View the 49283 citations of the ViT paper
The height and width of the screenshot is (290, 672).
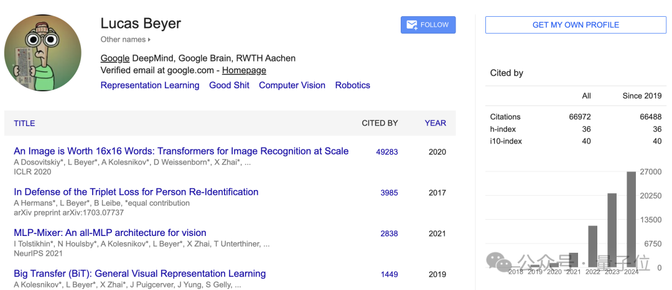[x=387, y=152]
